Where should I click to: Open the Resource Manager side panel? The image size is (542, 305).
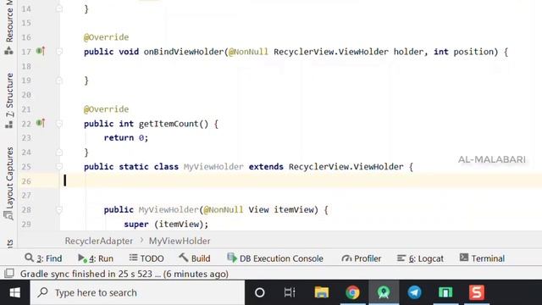click(x=9, y=27)
